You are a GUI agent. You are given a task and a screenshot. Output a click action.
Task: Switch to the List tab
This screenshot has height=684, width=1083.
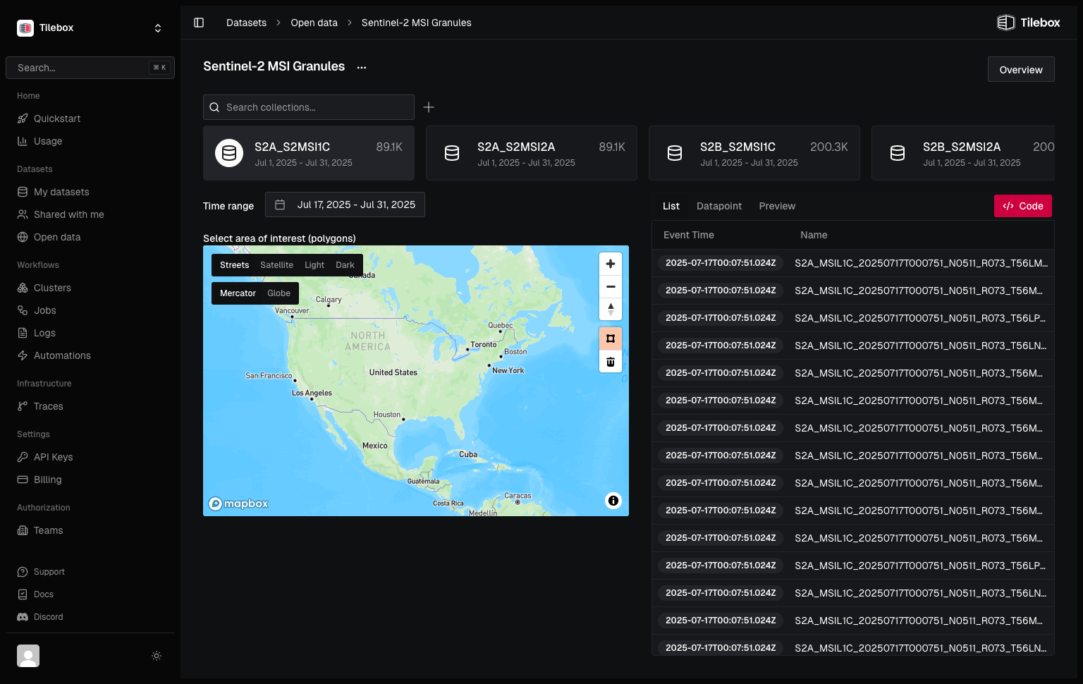[x=671, y=206]
